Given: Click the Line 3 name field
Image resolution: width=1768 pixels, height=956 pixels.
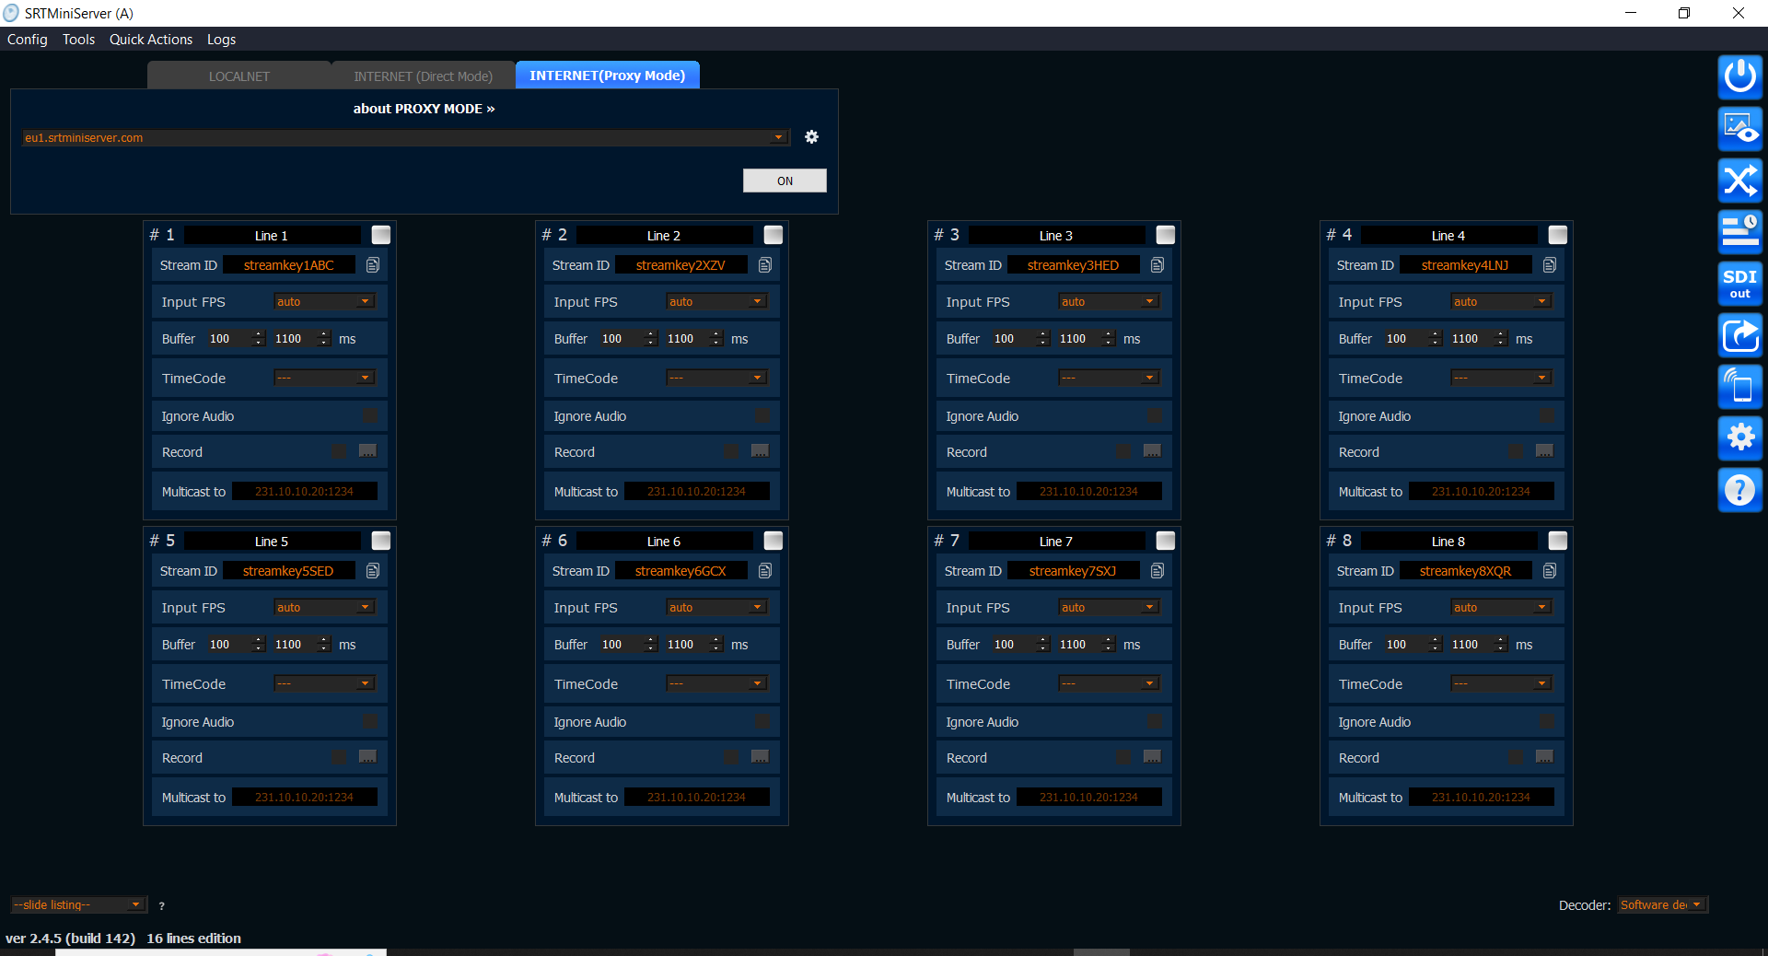Looking at the screenshot, I should click(1057, 235).
